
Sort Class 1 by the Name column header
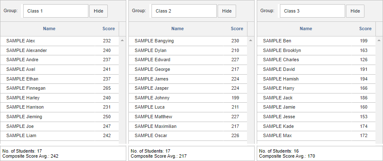pos(49,29)
